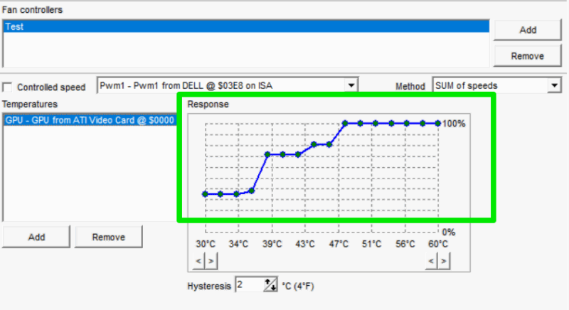Click the 30°C axis label
The width and height of the screenshot is (569, 310).
click(x=206, y=244)
